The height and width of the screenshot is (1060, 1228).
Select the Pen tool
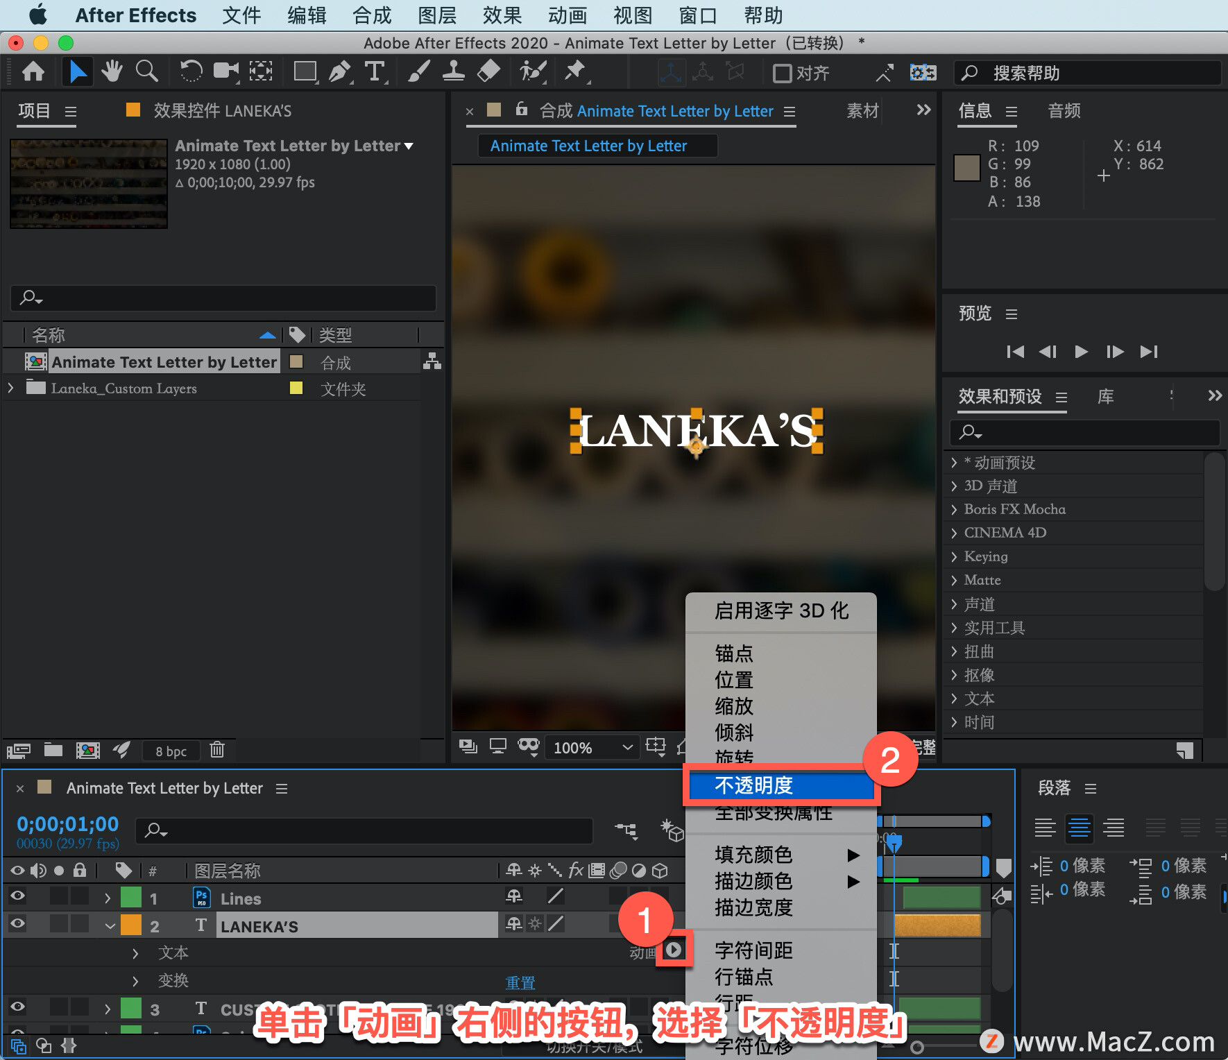tap(340, 71)
